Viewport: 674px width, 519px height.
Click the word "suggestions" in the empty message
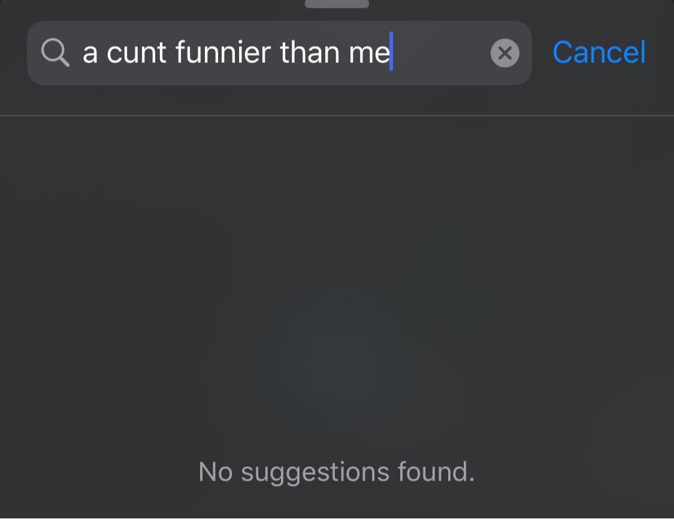click(x=315, y=474)
